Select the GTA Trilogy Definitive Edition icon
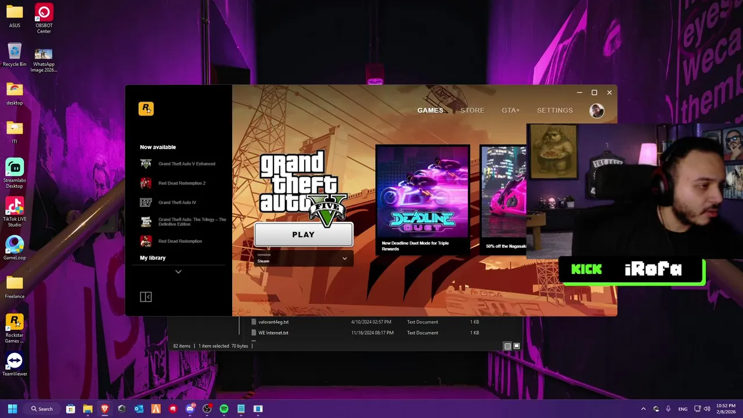The width and height of the screenshot is (743, 418). coord(146,222)
